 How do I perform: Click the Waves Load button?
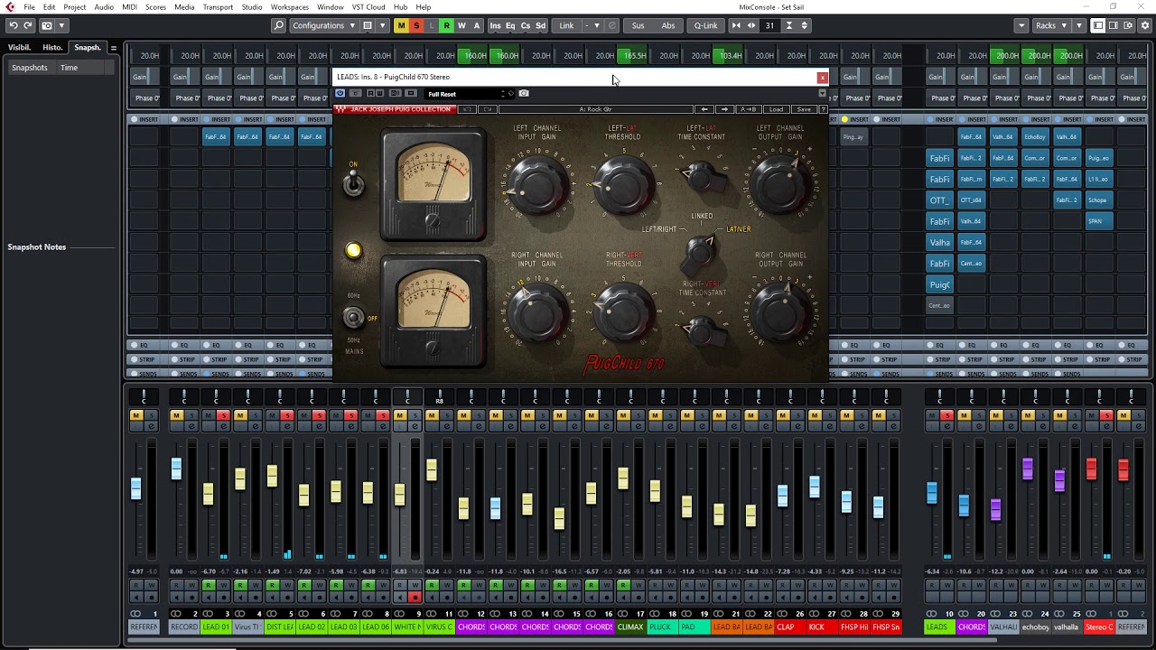[776, 109]
